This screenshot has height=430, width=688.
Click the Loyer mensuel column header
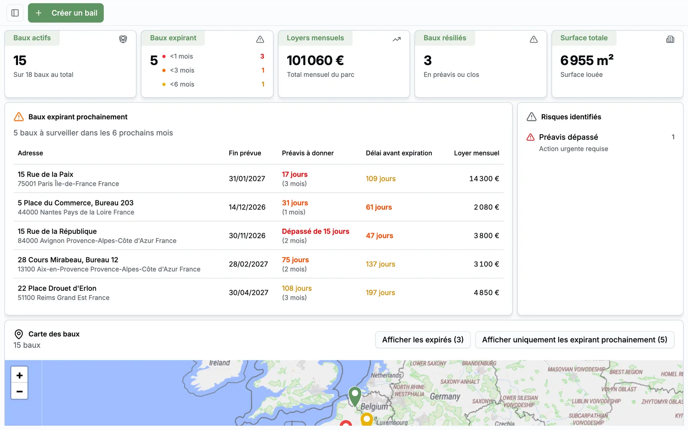[476, 153]
